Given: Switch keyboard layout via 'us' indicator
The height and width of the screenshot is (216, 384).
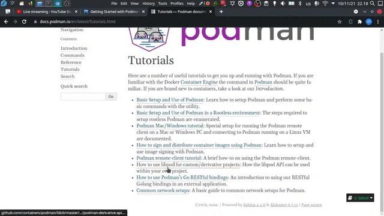Looking at the screenshot, I should 308,4.
